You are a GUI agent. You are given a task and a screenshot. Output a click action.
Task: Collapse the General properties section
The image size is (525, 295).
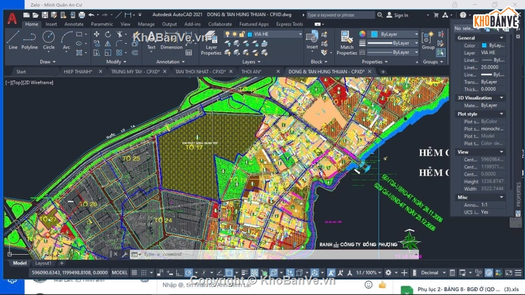click(x=501, y=38)
